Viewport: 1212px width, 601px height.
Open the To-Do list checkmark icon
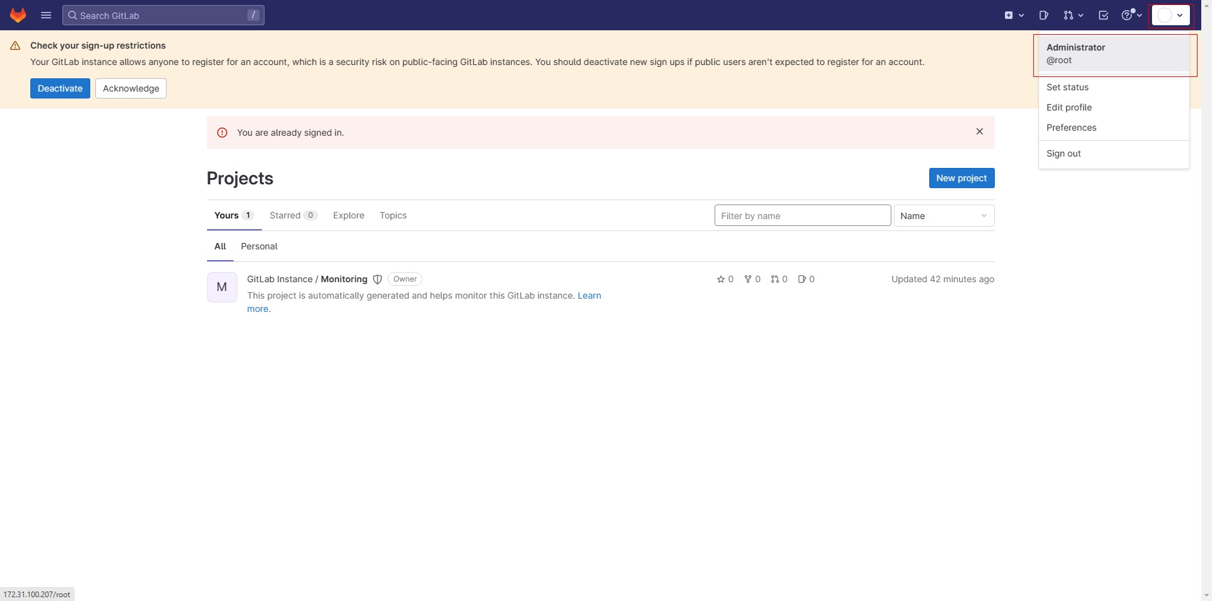point(1103,15)
